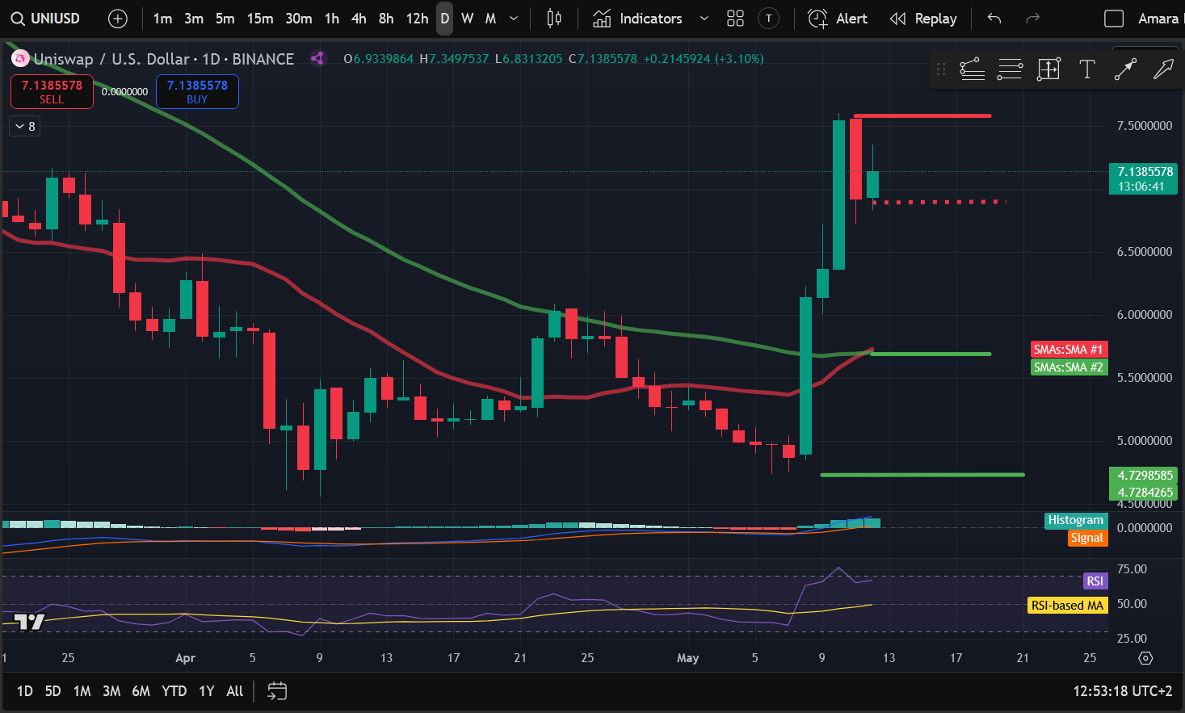Select the Text drawing tool
The image size is (1185, 713).
coord(1087,69)
